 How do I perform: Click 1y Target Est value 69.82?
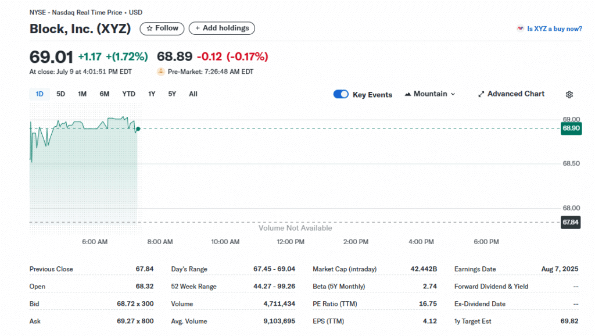569,321
